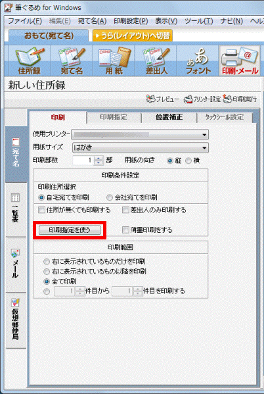This screenshot has width=264, height=394.
Task: Open the 差出人 sender toolbar icon
Action: (x=156, y=61)
